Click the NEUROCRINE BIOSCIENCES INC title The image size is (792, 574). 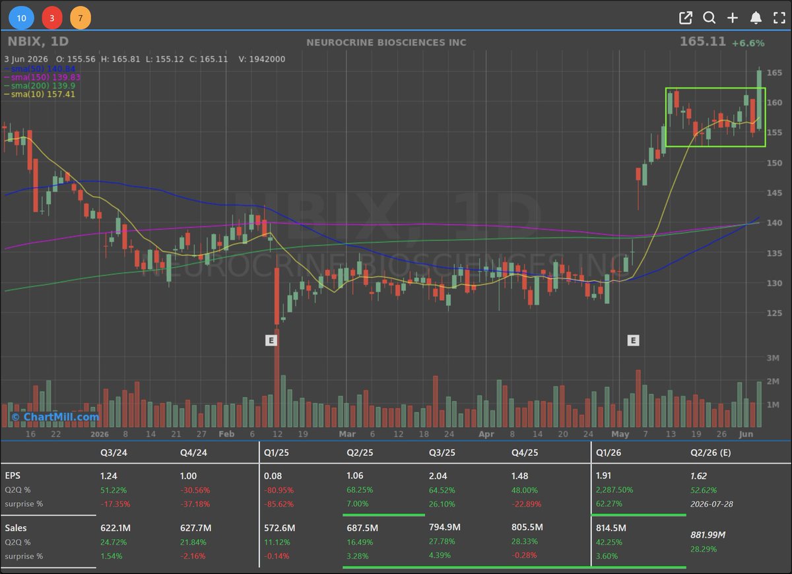pyautogui.click(x=386, y=42)
